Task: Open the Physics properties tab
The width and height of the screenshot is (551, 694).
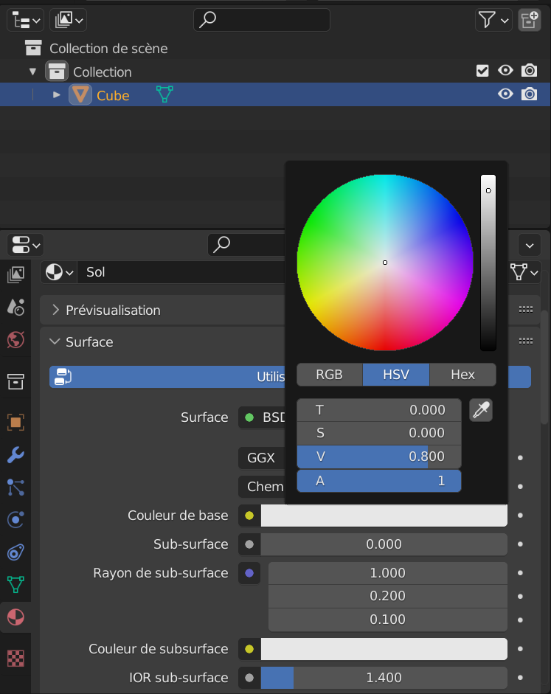Action: 15,519
